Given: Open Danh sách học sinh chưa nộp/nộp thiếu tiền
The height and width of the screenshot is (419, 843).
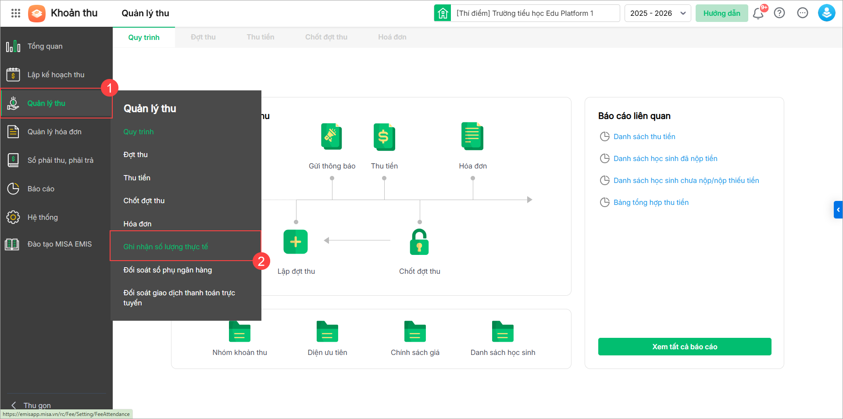Looking at the screenshot, I should point(686,180).
